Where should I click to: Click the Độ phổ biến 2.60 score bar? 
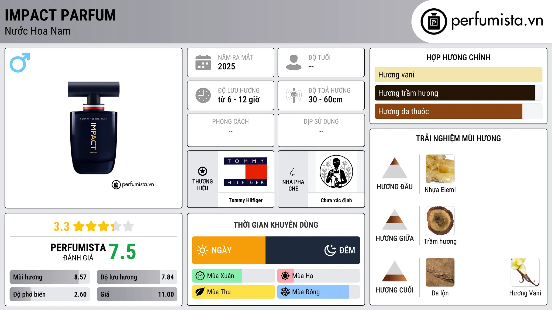(x=50, y=294)
